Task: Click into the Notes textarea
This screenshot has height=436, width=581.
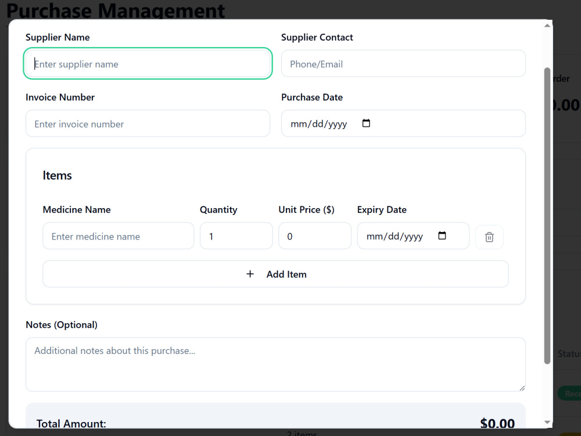Action: pyautogui.click(x=275, y=364)
